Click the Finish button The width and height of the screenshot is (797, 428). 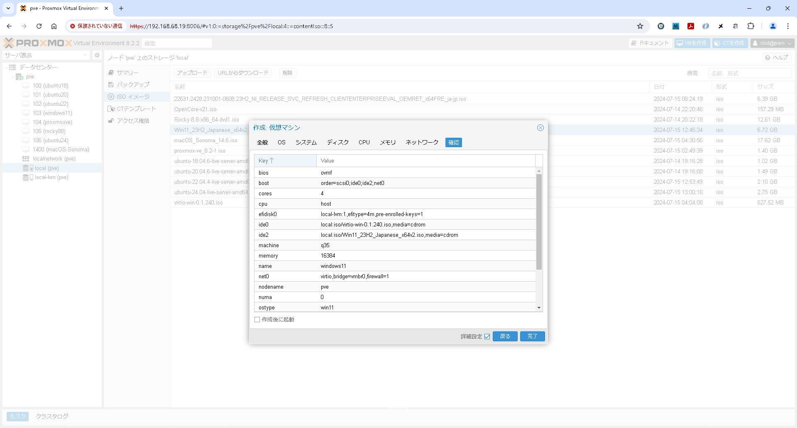pyautogui.click(x=532, y=336)
